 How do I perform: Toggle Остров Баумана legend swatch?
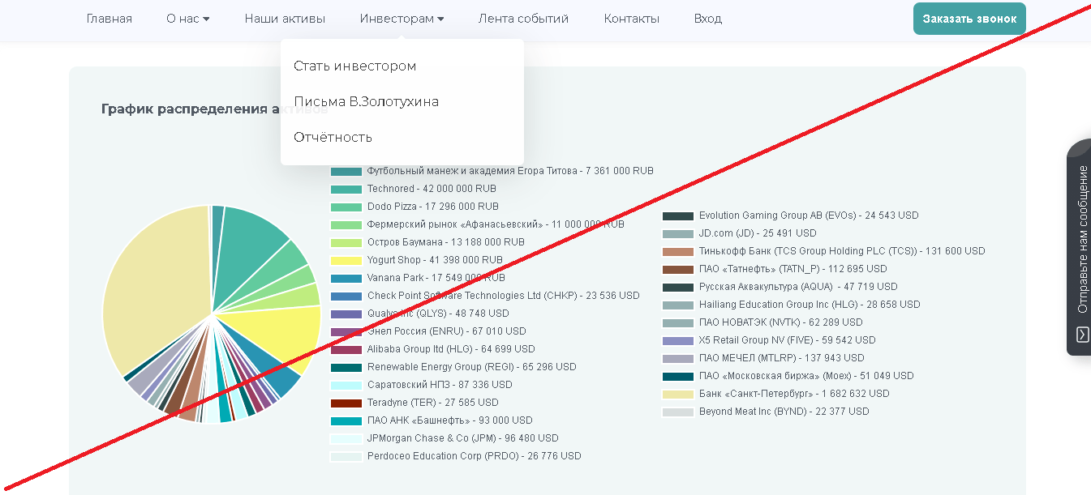click(x=346, y=242)
